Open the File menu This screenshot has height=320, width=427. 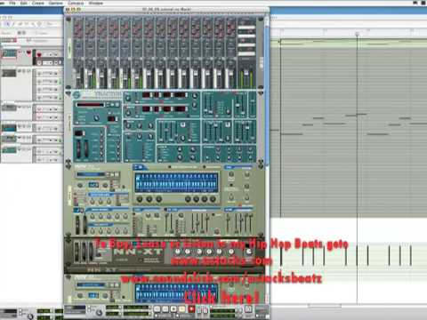click(12, 3)
